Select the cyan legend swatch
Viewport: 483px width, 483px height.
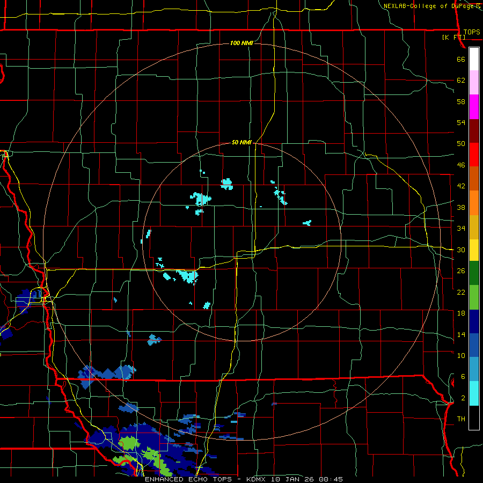pos(474,394)
